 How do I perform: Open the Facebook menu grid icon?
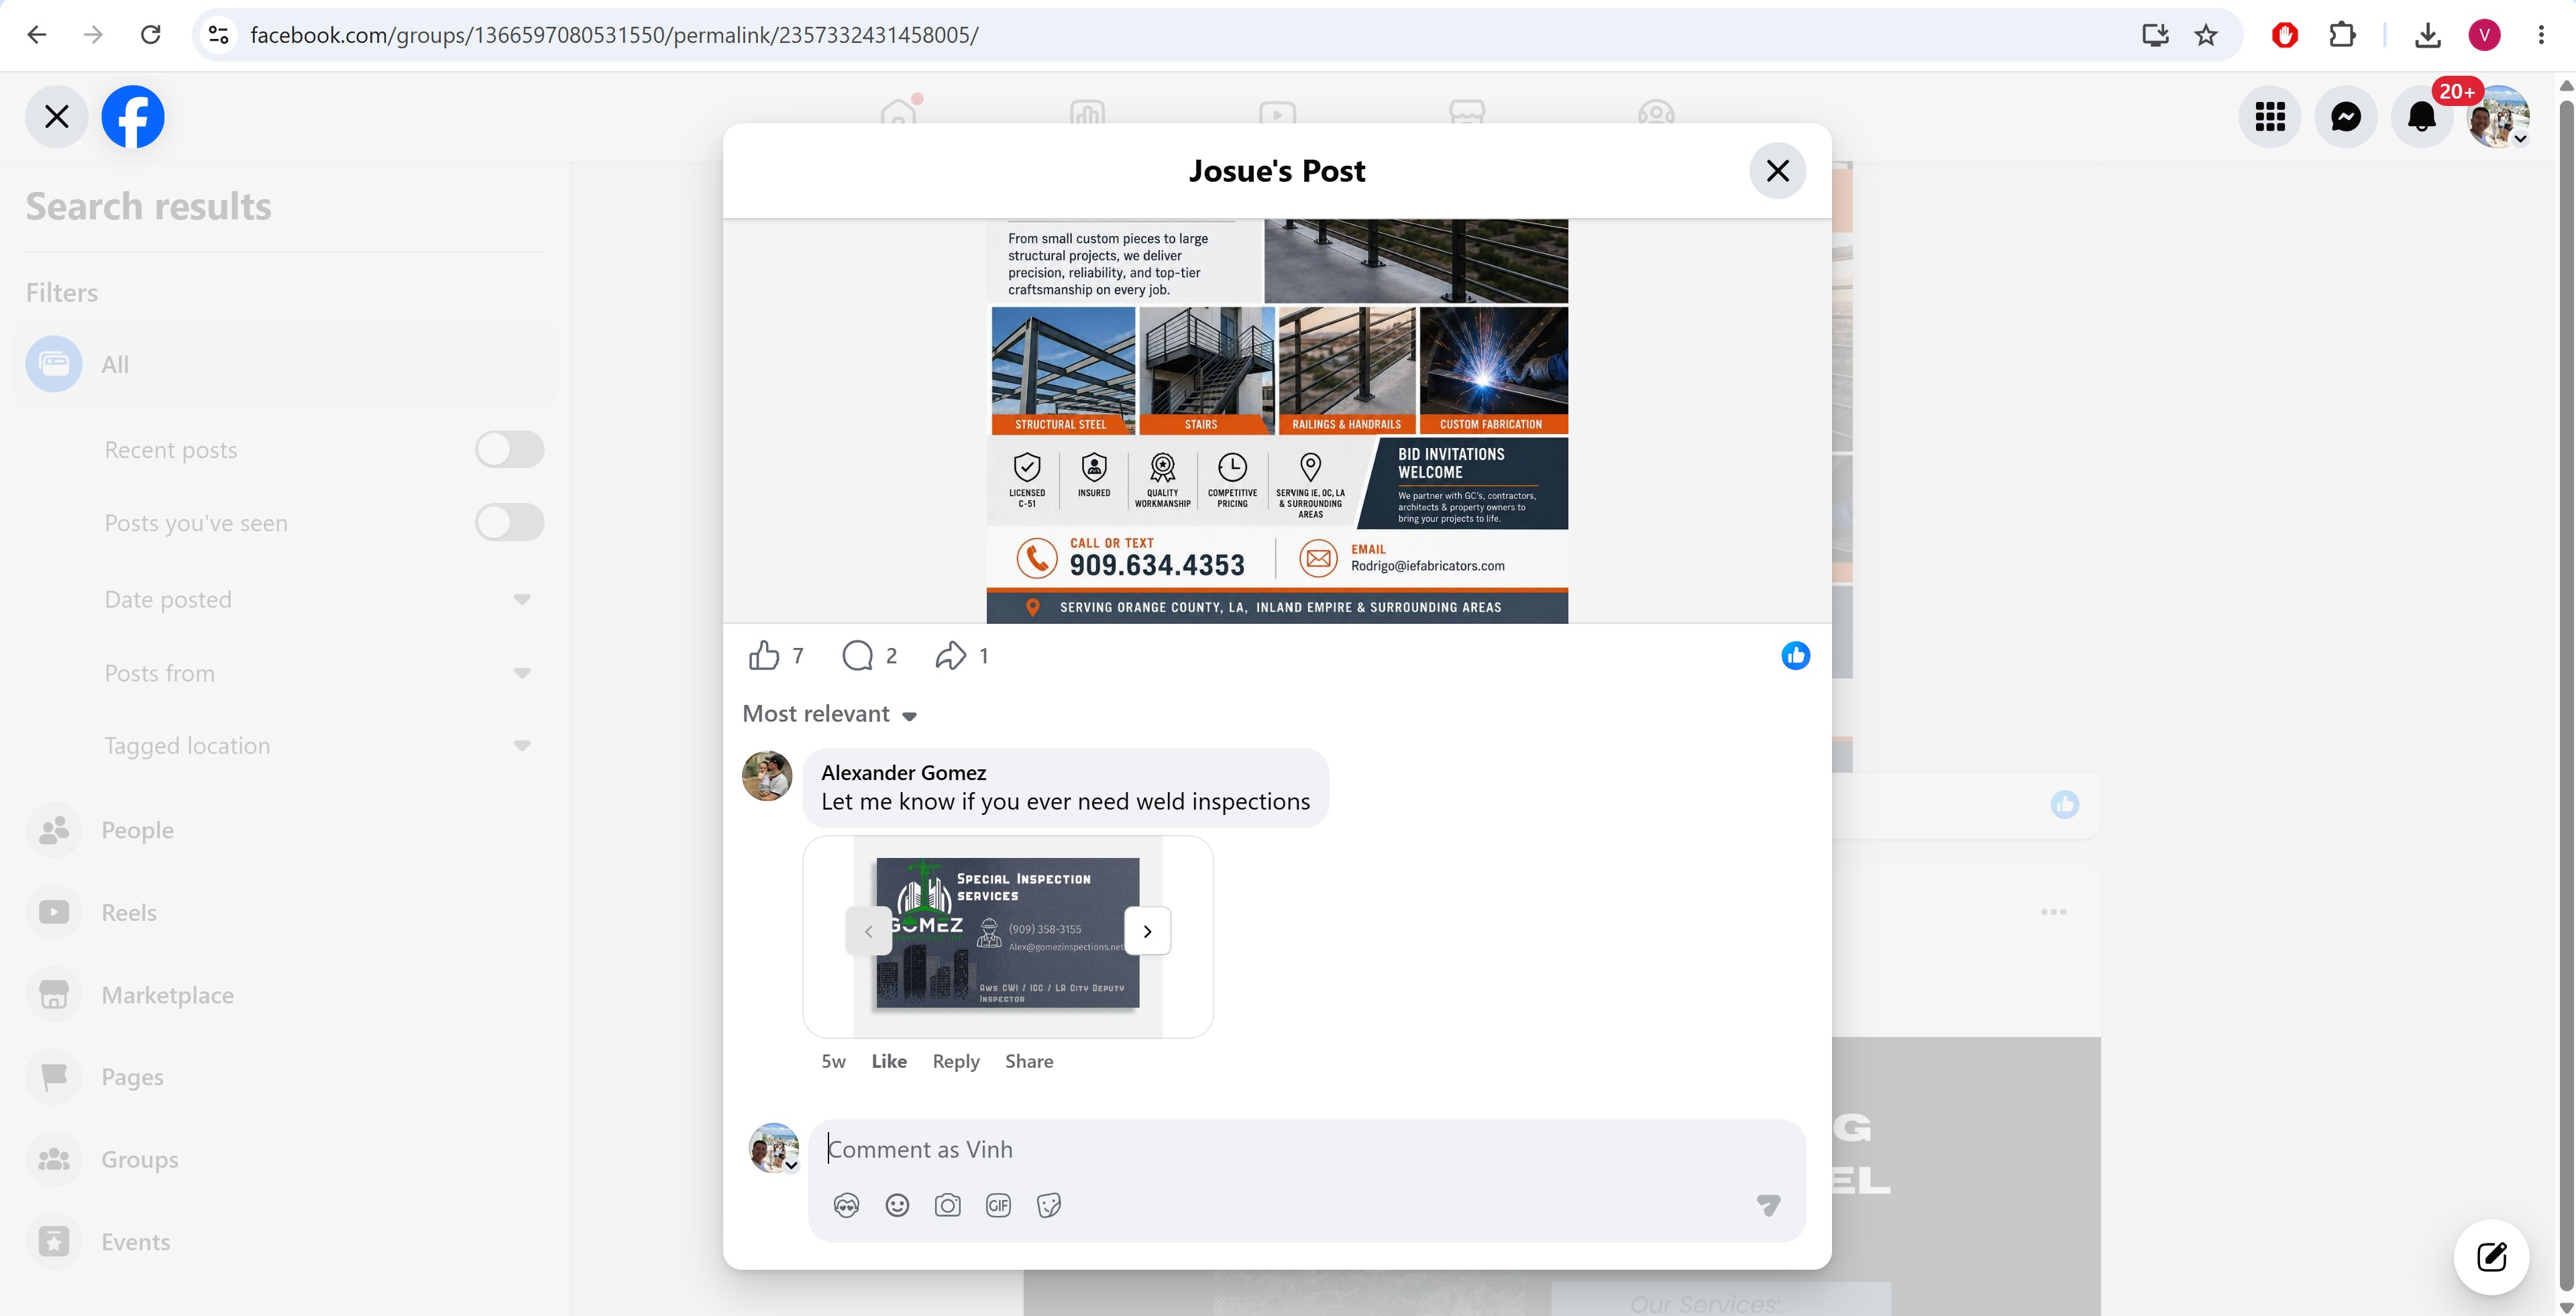[x=2270, y=117]
